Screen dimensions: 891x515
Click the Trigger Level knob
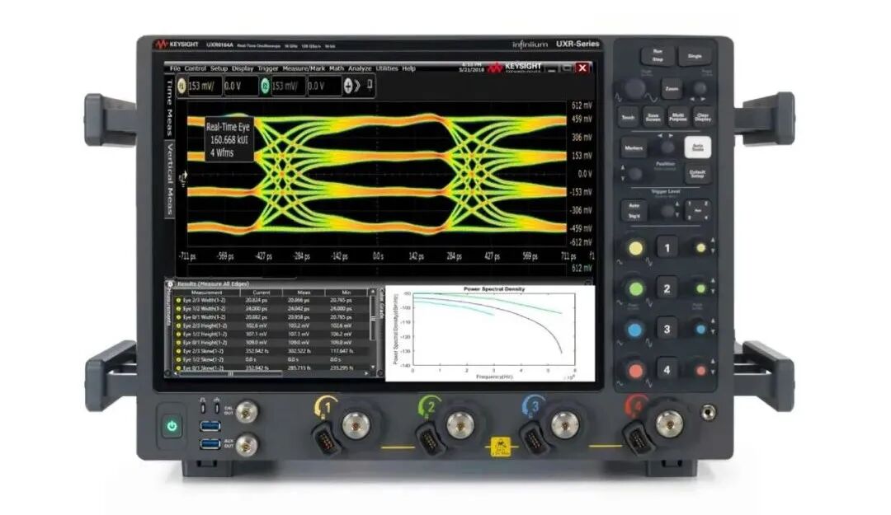click(667, 211)
